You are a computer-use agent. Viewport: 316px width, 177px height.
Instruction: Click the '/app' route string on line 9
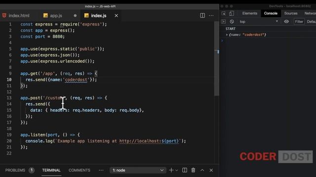click(x=48, y=73)
